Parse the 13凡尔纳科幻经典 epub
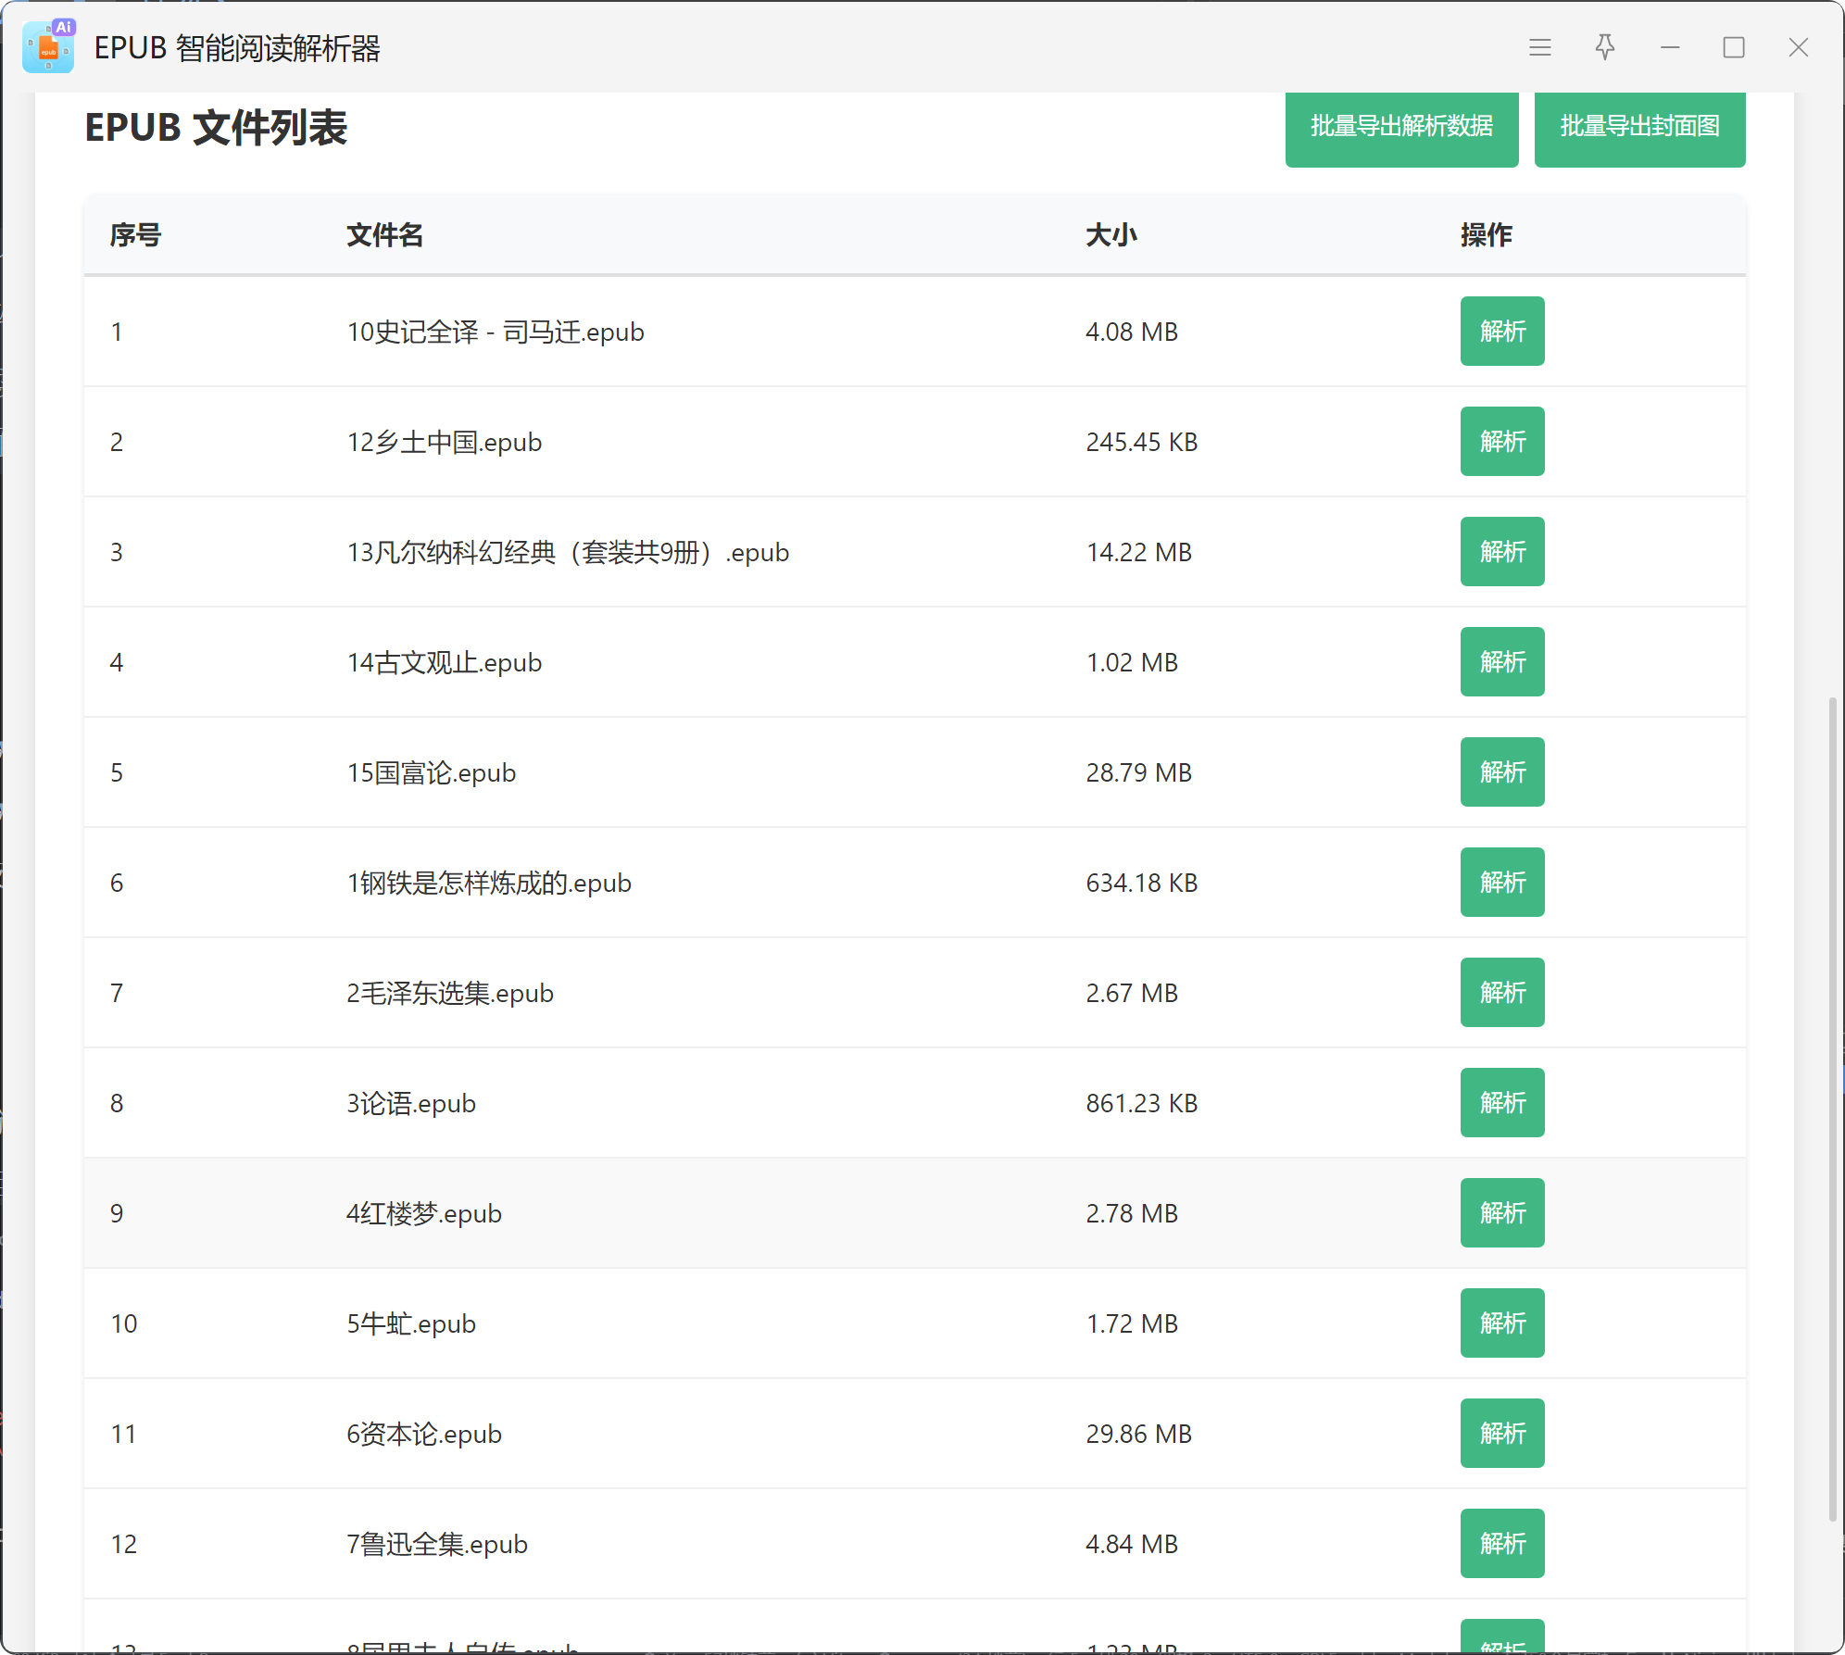 click(1501, 551)
